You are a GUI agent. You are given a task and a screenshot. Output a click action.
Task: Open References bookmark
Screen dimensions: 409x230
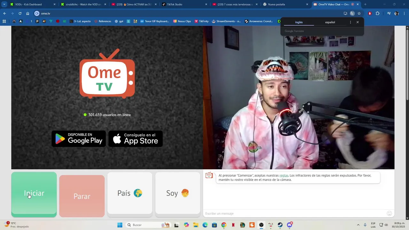coord(103,21)
